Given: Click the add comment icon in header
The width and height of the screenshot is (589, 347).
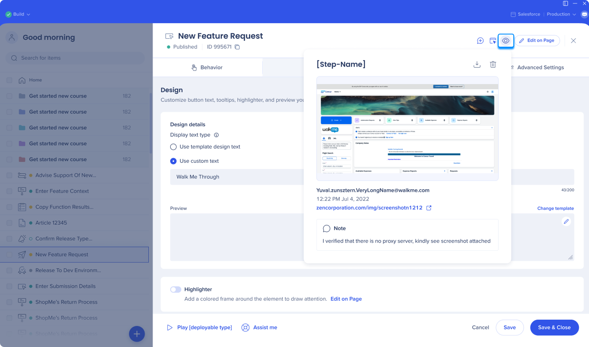Looking at the screenshot, I should tap(480, 41).
